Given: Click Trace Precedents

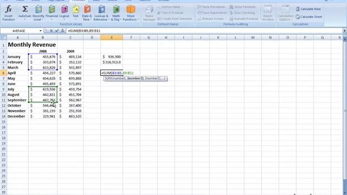Looking at the screenshot, I should (x=211, y=7).
